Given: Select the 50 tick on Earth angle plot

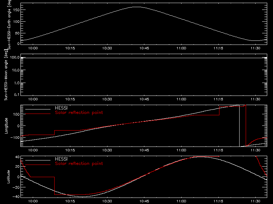Looking at the screenshot, I should point(17,33).
